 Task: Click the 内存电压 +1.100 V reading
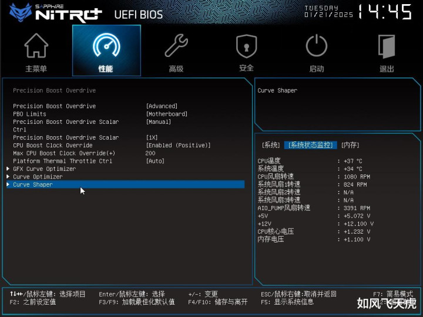coord(314,240)
